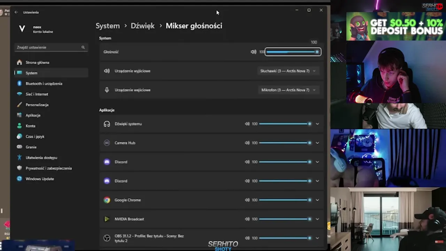446x251 pixels.
Task: Open Personalizacja settings
Action: pos(51,105)
